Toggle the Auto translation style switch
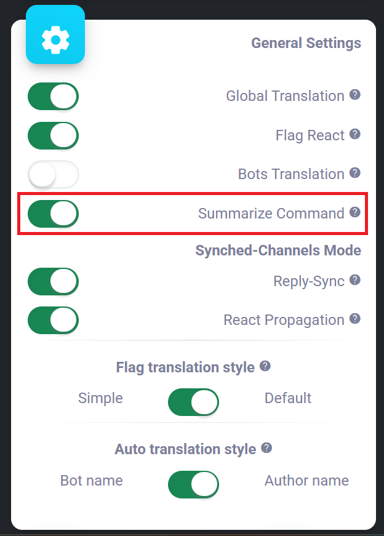384x536 pixels. point(193,484)
